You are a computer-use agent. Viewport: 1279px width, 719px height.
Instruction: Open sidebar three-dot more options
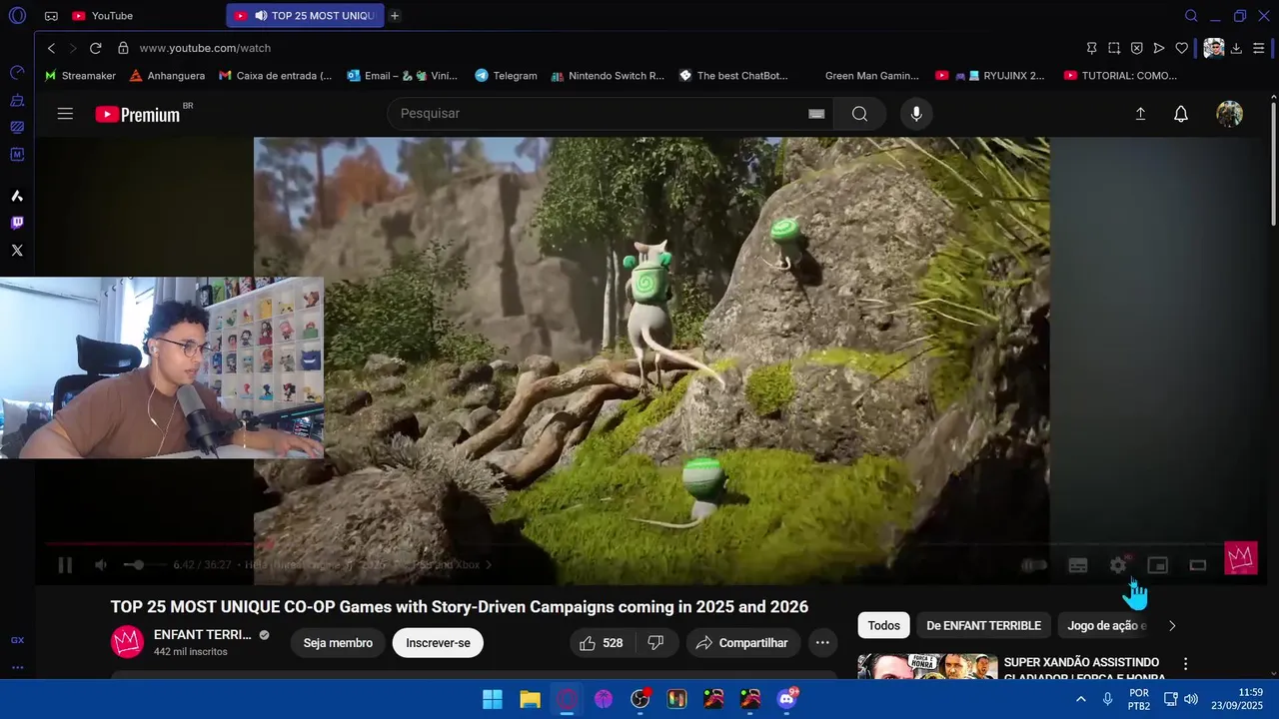pos(17,668)
